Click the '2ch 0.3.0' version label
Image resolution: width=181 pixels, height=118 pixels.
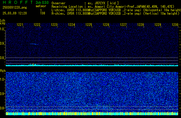[x=42, y=3]
